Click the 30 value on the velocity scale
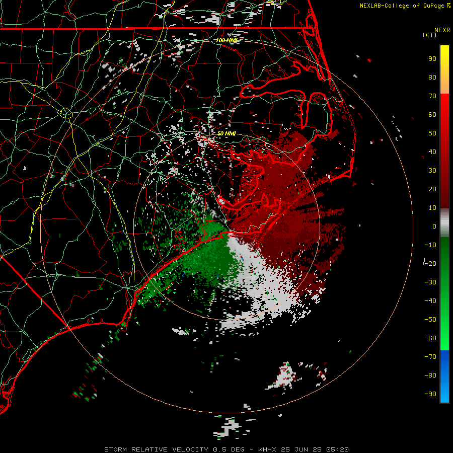Screen dimensions: 453x453 432,171
